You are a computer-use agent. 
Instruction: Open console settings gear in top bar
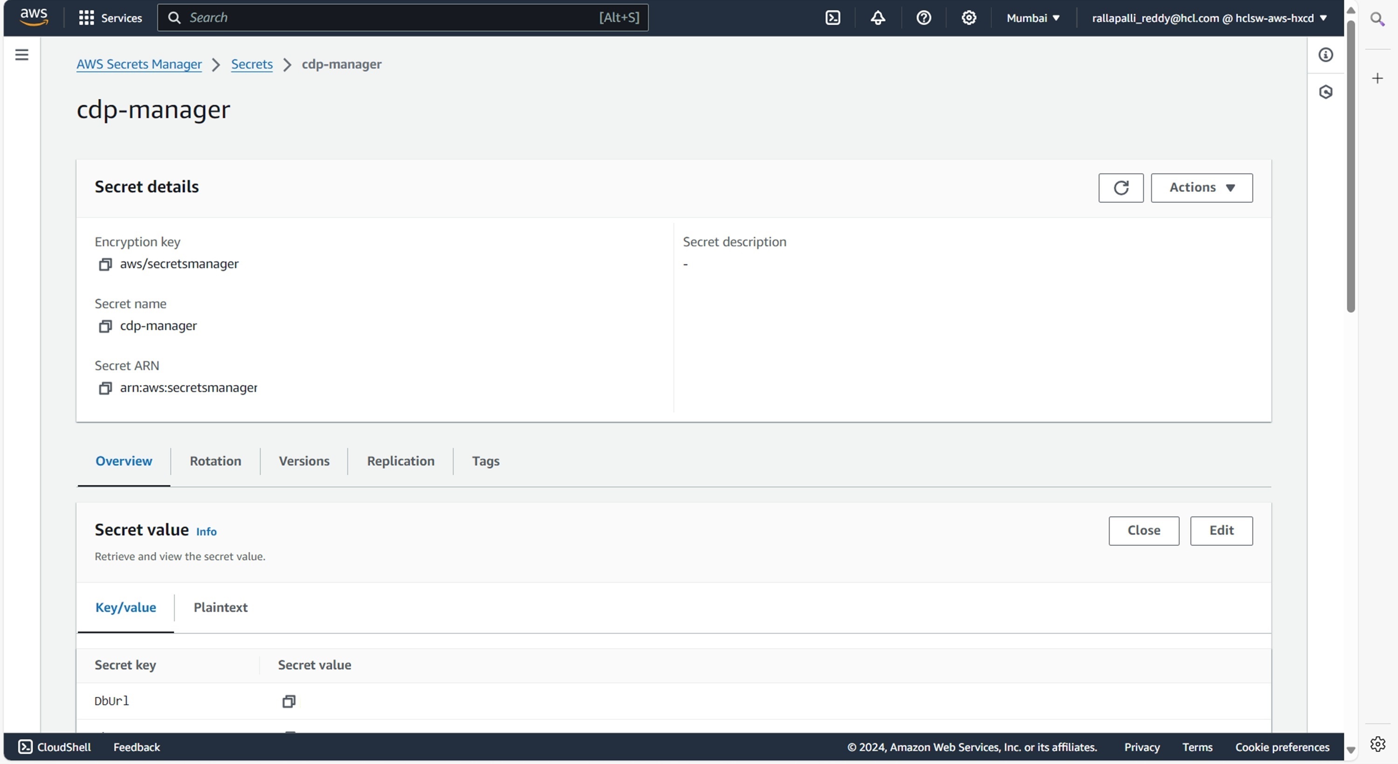pos(969,18)
